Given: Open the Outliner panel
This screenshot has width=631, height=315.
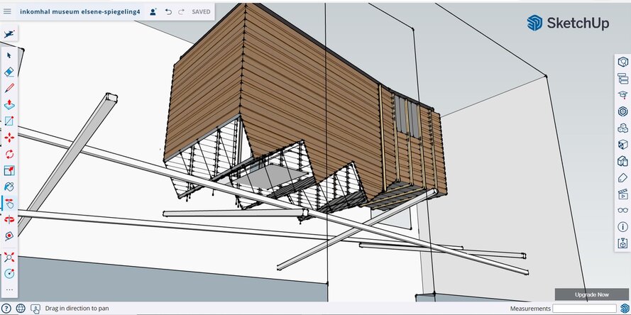Looking at the screenshot, I should click(622, 79).
